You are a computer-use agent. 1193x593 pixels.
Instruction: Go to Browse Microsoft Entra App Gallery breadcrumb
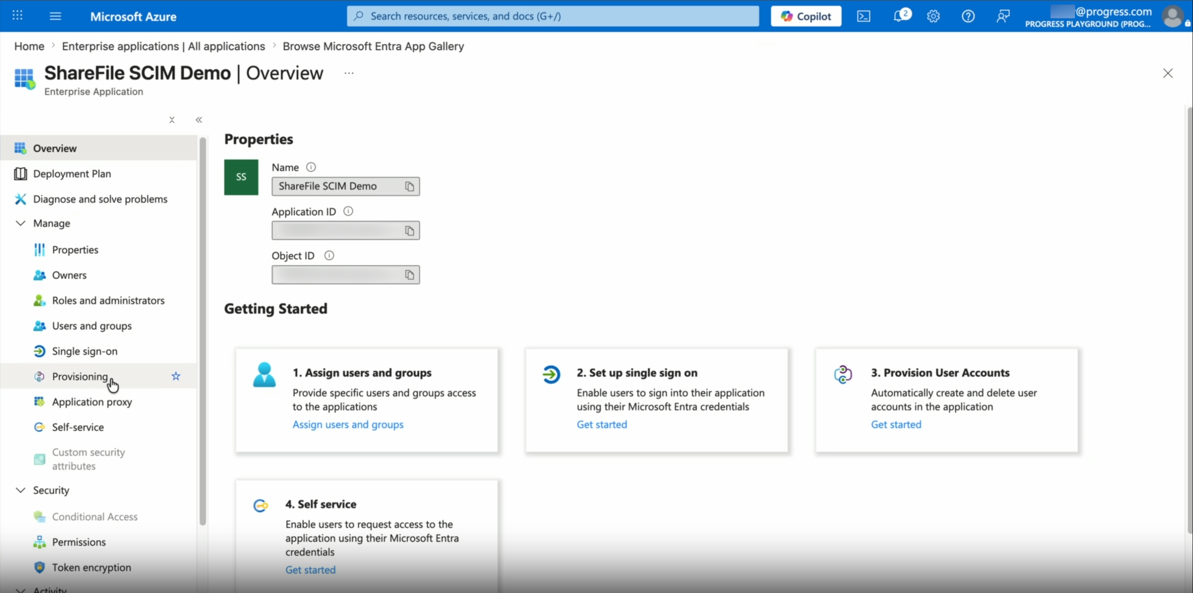tap(373, 46)
